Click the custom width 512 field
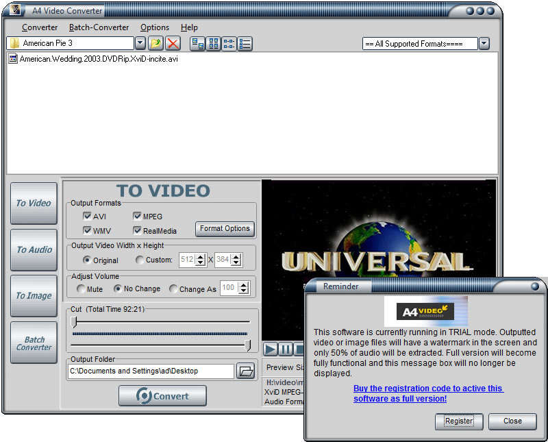Screen dimensions: 548x442 point(188,260)
